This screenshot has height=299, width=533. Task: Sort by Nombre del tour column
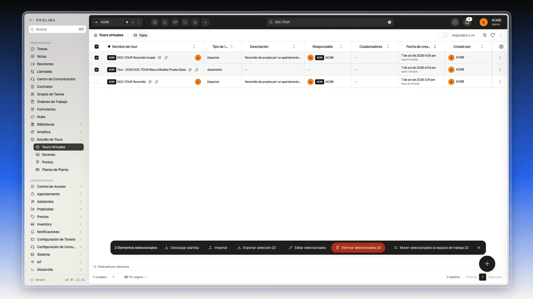[x=194, y=47]
